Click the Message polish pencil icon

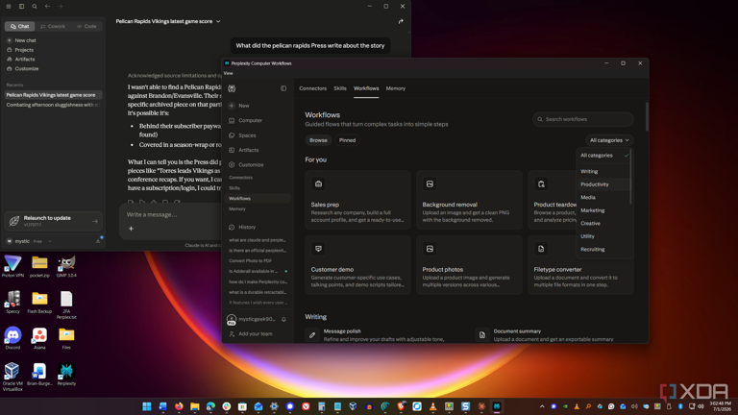coord(312,335)
